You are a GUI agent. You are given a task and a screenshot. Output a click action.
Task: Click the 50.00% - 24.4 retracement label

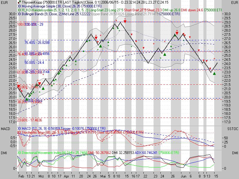coord(34,63)
